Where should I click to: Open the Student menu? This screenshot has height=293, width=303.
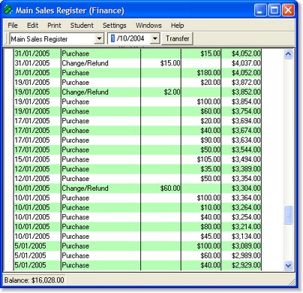point(82,26)
